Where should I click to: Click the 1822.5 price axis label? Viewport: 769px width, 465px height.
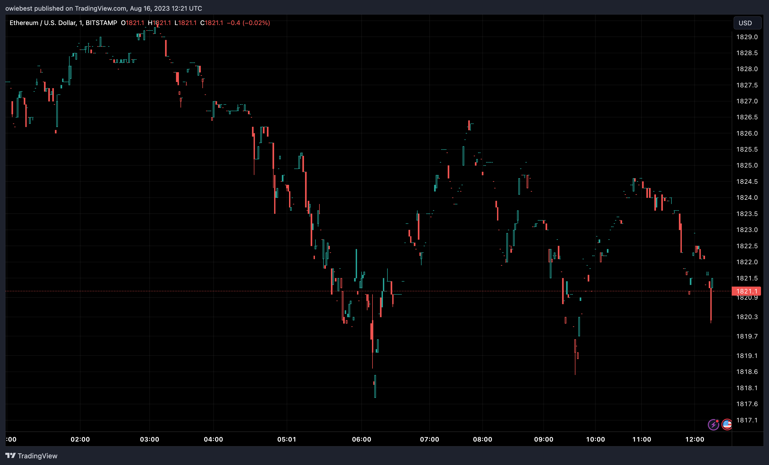tap(747, 246)
